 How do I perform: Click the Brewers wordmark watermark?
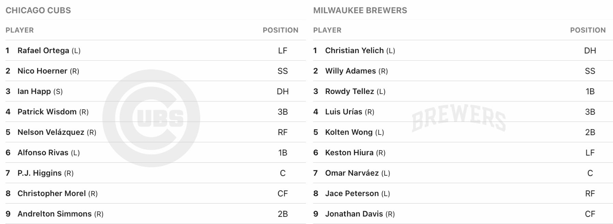(458, 118)
